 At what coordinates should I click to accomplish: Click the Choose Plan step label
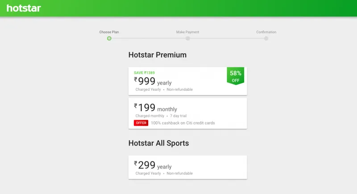click(109, 32)
